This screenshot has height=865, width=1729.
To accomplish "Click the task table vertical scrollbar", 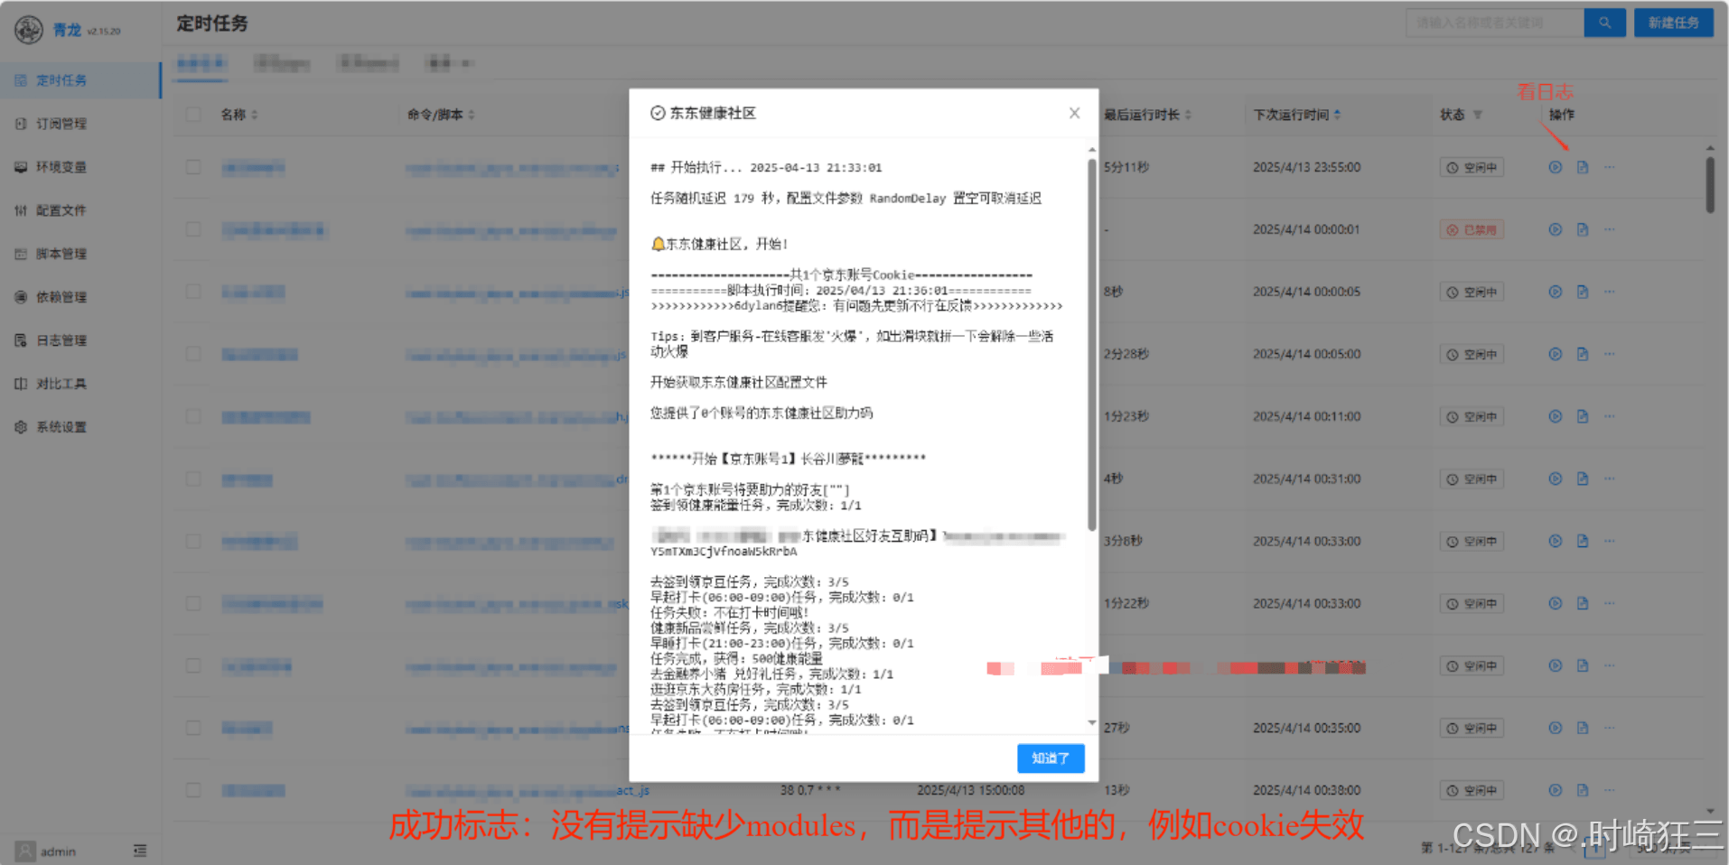I will pos(1710,185).
